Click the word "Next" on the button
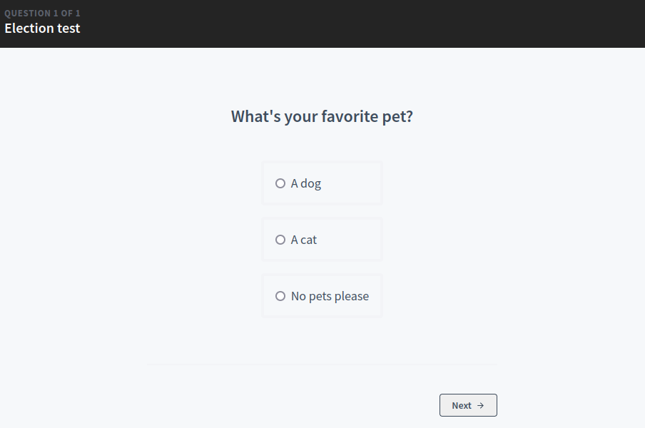The image size is (645, 428). coord(462,405)
